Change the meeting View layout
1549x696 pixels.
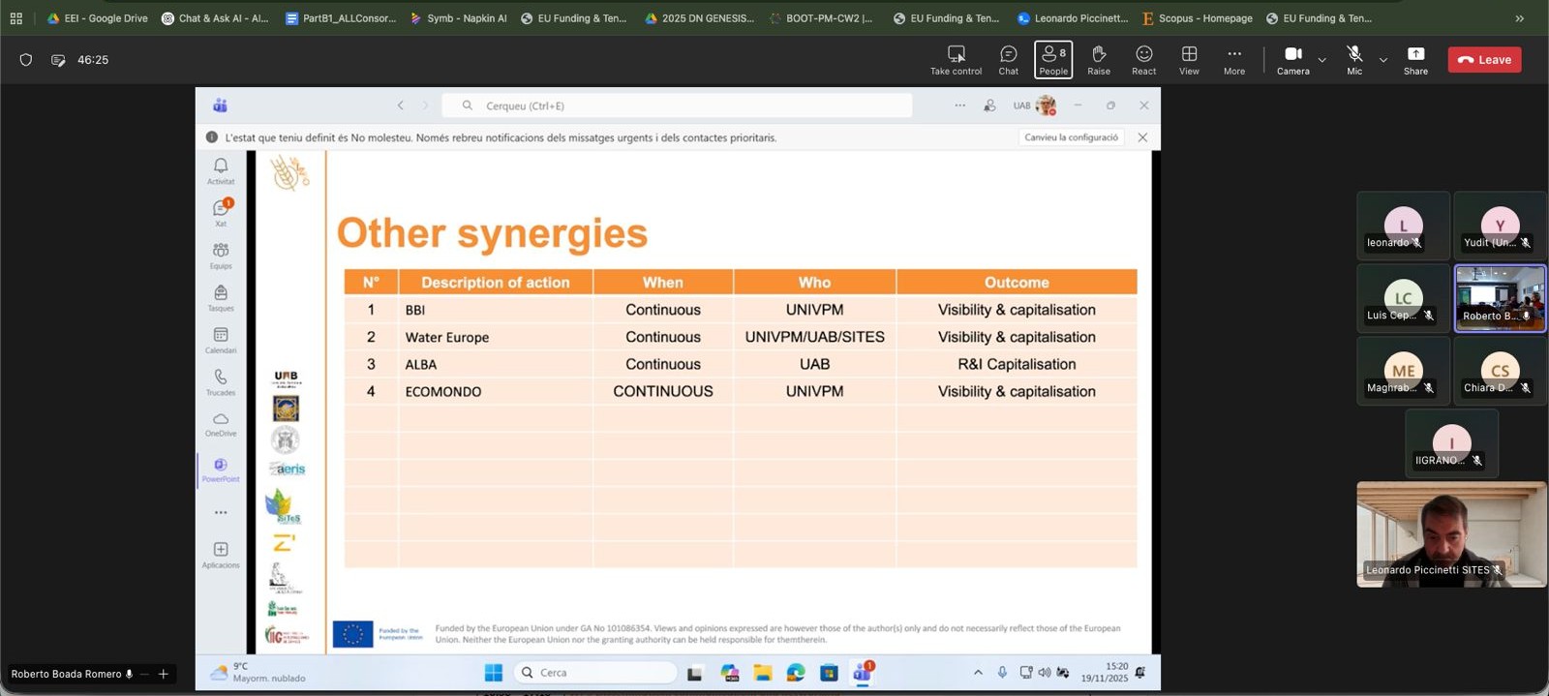pyautogui.click(x=1189, y=59)
